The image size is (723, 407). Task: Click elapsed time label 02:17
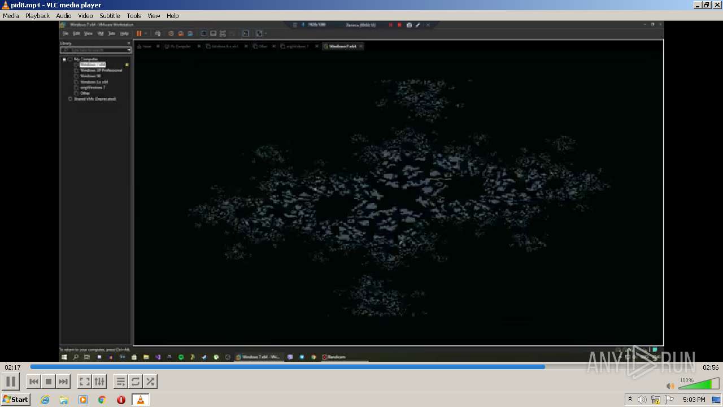(x=12, y=367)
